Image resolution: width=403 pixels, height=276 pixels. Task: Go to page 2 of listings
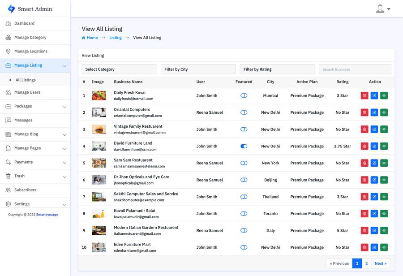tap(366, 263)
